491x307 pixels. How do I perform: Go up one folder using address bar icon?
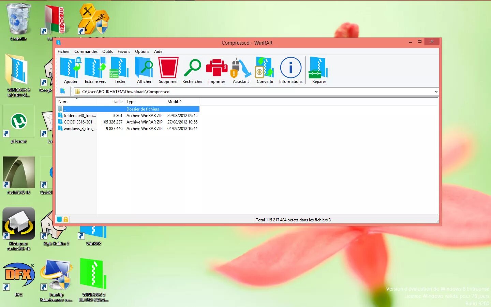[x=63, y=91]
